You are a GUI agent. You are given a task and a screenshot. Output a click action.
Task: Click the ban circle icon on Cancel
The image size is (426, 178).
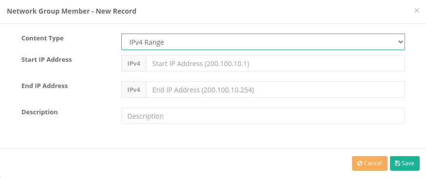[360, 163]
